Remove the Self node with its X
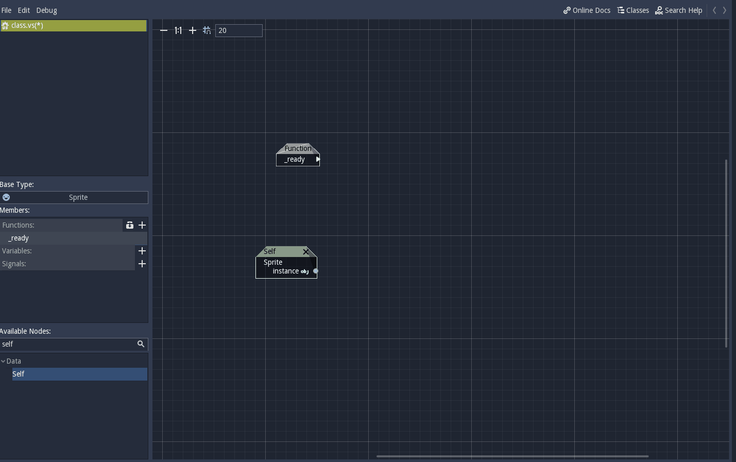Viewport: 736px width, 462px height. [306, 252]
